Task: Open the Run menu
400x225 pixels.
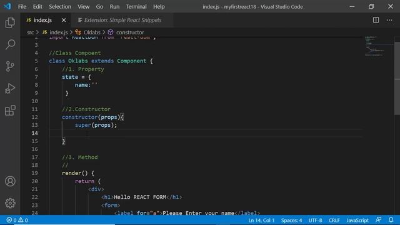Action: [x=114, y=7]
